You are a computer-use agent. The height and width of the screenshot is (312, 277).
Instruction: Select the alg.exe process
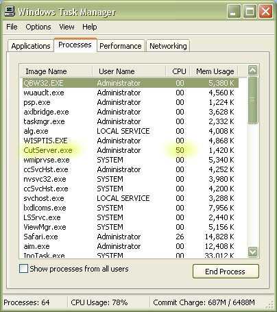click(x=130, y=131)
